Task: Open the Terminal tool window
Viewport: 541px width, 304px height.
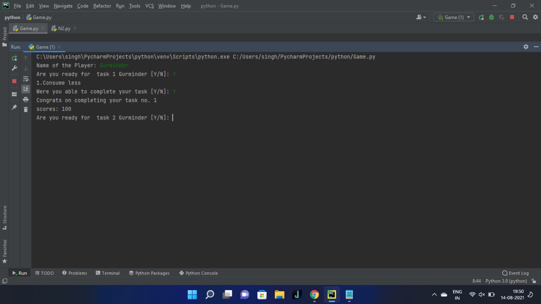Action: [x=108, y=273]
